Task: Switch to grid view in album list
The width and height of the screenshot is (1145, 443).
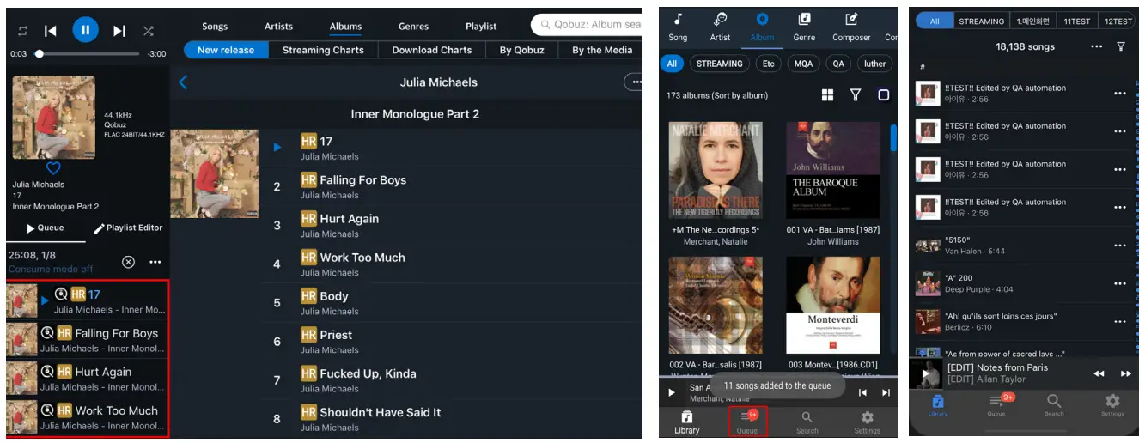Action: pos(827,95)
